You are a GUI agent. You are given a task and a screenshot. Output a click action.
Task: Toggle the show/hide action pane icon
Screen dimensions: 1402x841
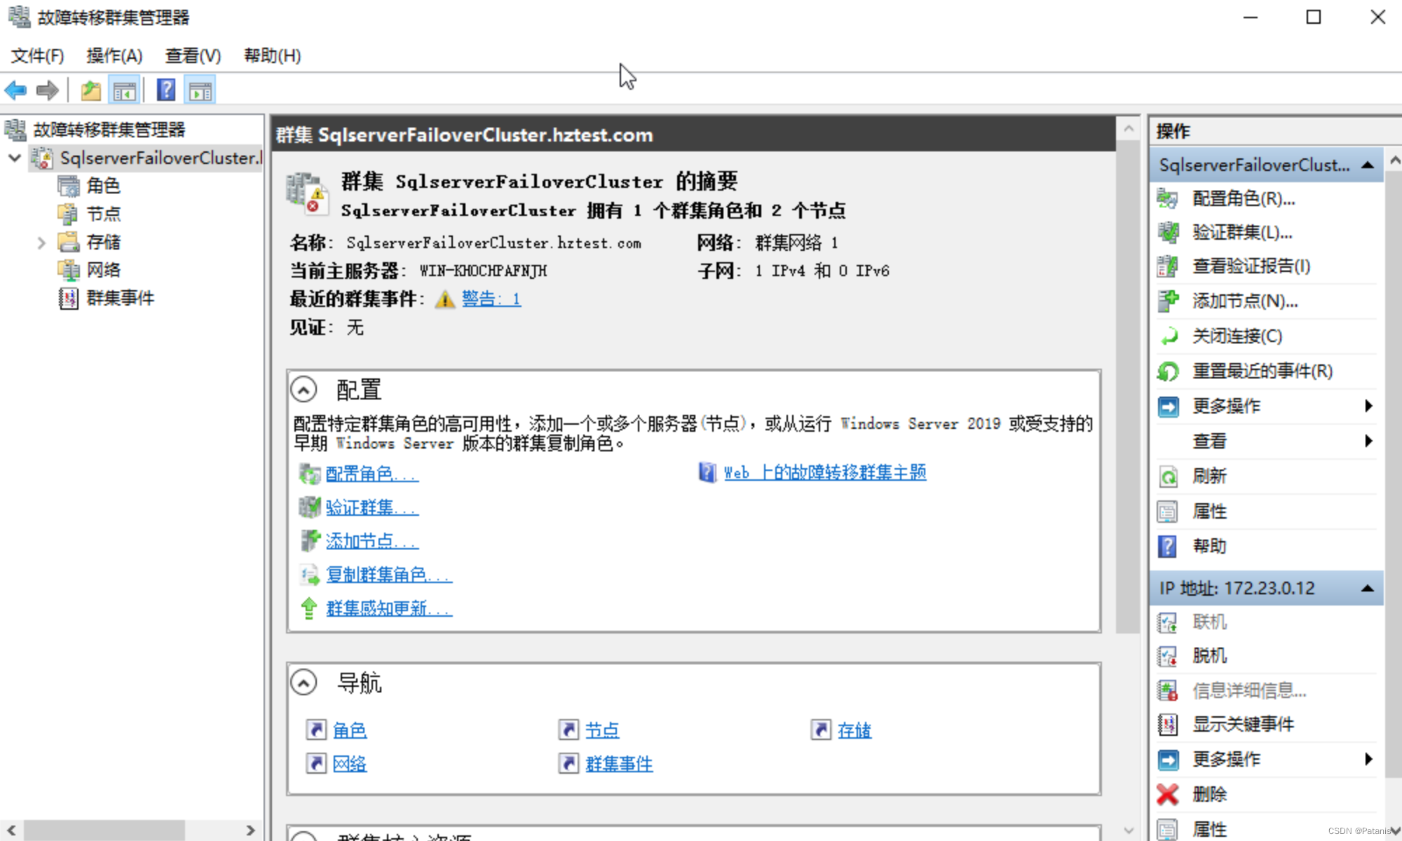click(x=200, y=90)
